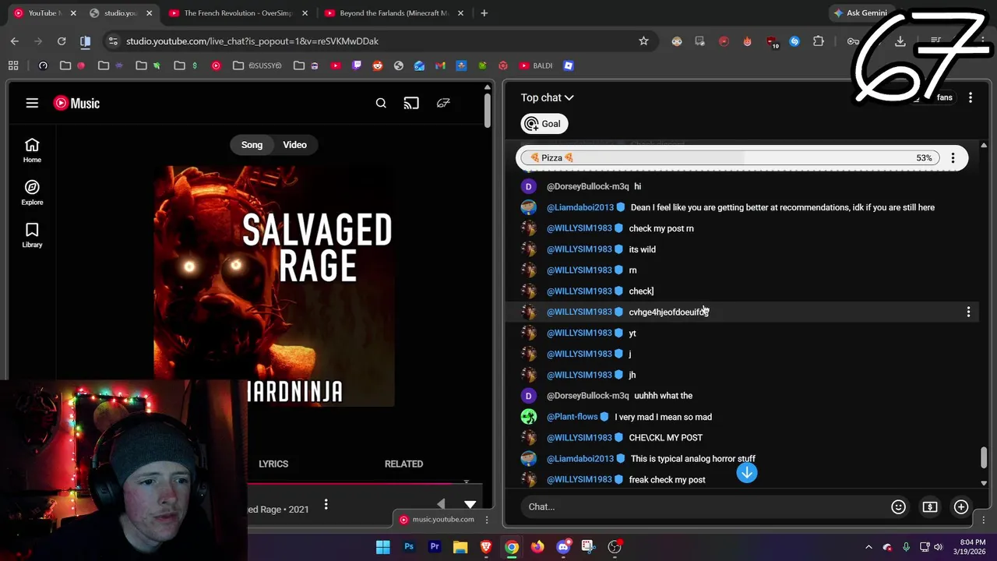Open the Reddit bookmark icon
This screenshot has width=997, height=561.
(378, 65)
